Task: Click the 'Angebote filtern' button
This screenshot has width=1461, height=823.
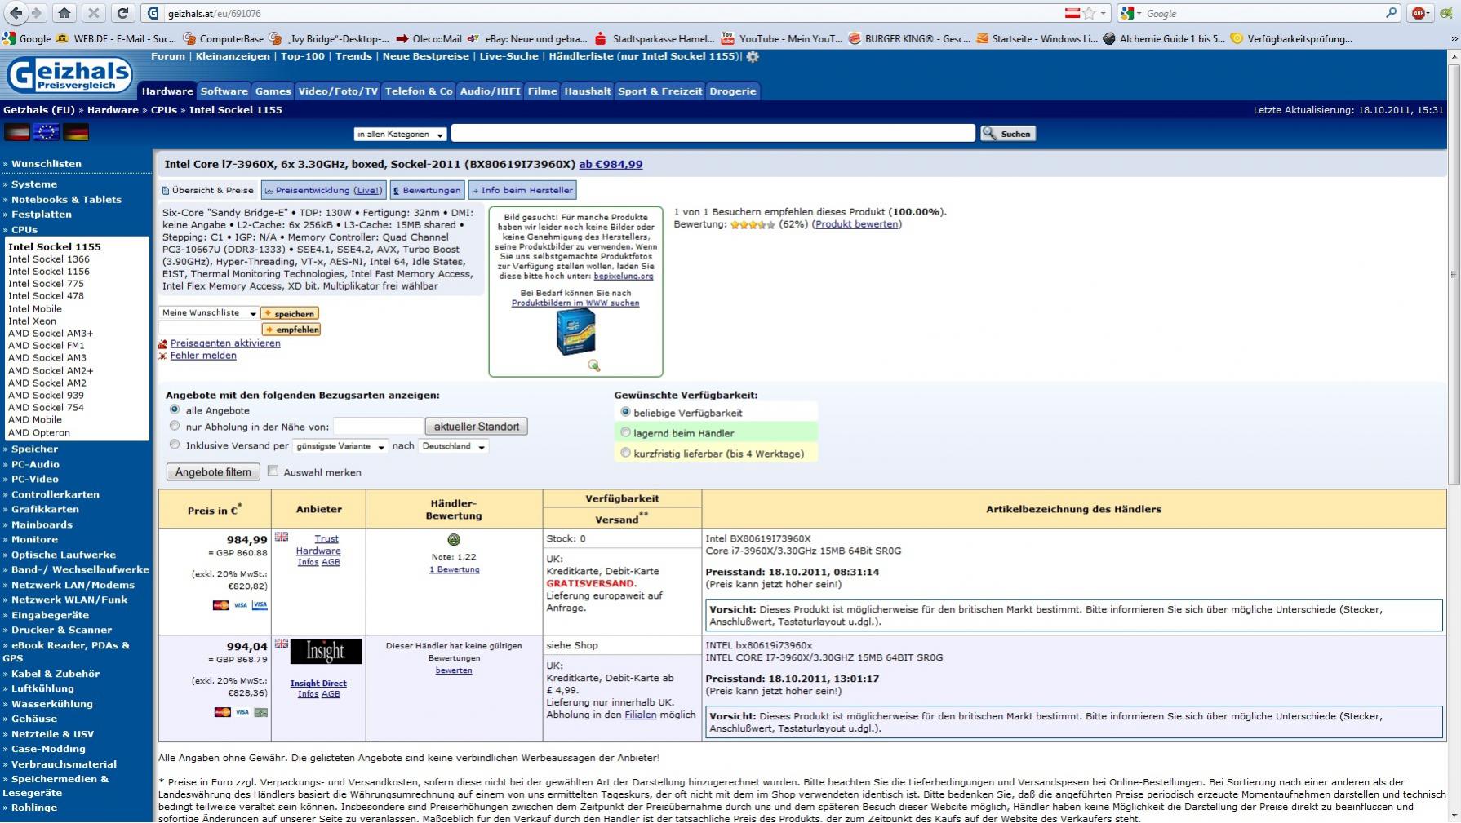Action: (x=213, y=472)
